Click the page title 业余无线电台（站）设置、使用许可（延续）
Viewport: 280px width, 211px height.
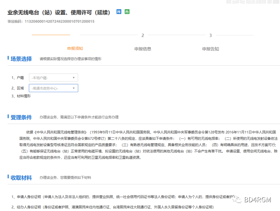pos(59,12)
